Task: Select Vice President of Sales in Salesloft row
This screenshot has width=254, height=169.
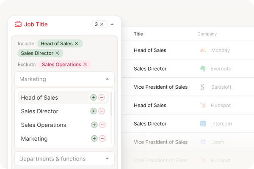Action: pos(161,87)
